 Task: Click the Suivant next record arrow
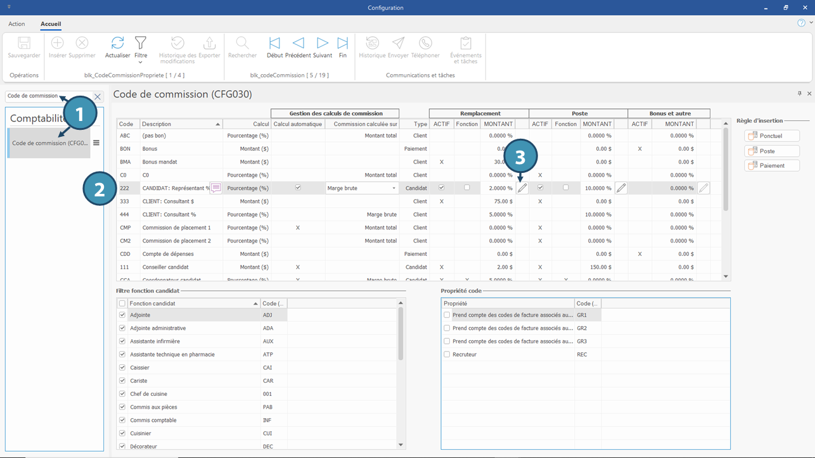coord(322,44)
